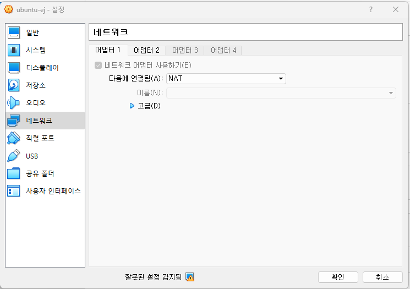Image resolution: width=410 pixels, height=289 pixels.
Task: Select 직렬 포트 label in sidebar
Action: click(40, 138)
